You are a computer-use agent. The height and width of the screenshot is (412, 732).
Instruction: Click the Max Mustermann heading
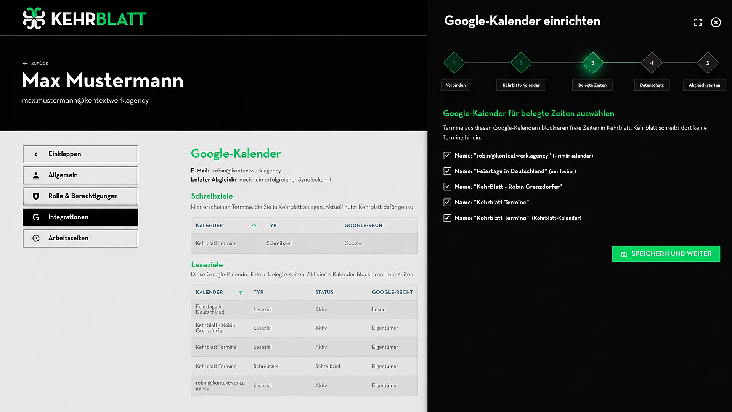(x=103, y=80)
